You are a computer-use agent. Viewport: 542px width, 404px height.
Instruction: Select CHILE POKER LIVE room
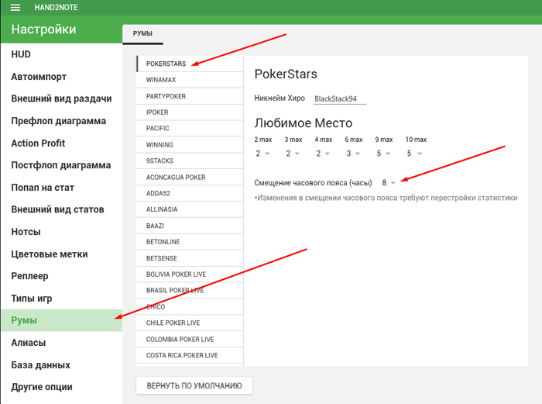190,323
